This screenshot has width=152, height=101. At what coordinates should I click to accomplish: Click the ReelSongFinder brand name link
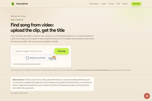click(22, 4)
